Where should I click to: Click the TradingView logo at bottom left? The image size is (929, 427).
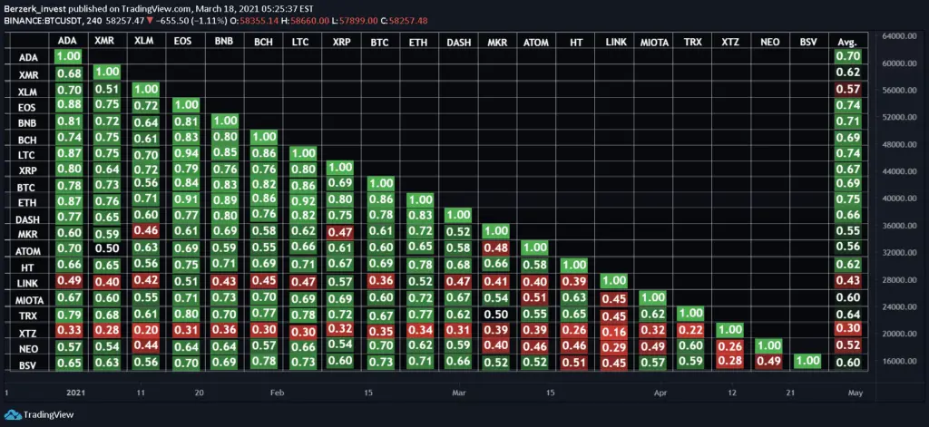click(x=39, y=414)
